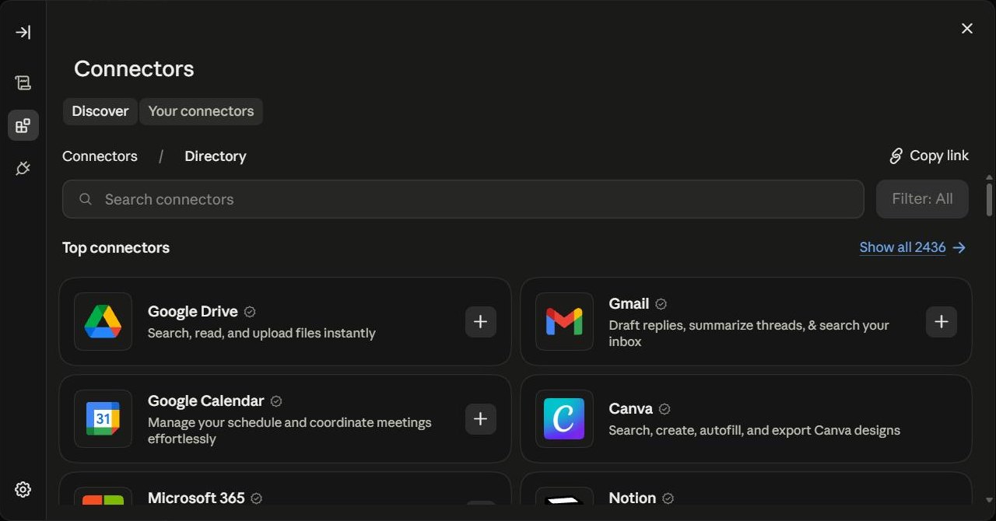Add the Google Calendar connector with plus
996x521 pixels.
tap(480, 418)
